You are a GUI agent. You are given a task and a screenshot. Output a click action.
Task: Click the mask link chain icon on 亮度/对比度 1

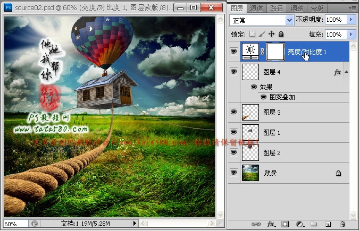click(263, 52)
